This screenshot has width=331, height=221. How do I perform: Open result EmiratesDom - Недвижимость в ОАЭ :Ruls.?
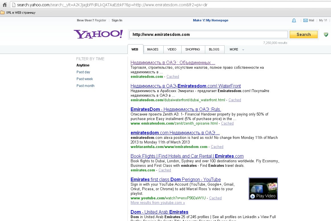[x=176, y=109]
